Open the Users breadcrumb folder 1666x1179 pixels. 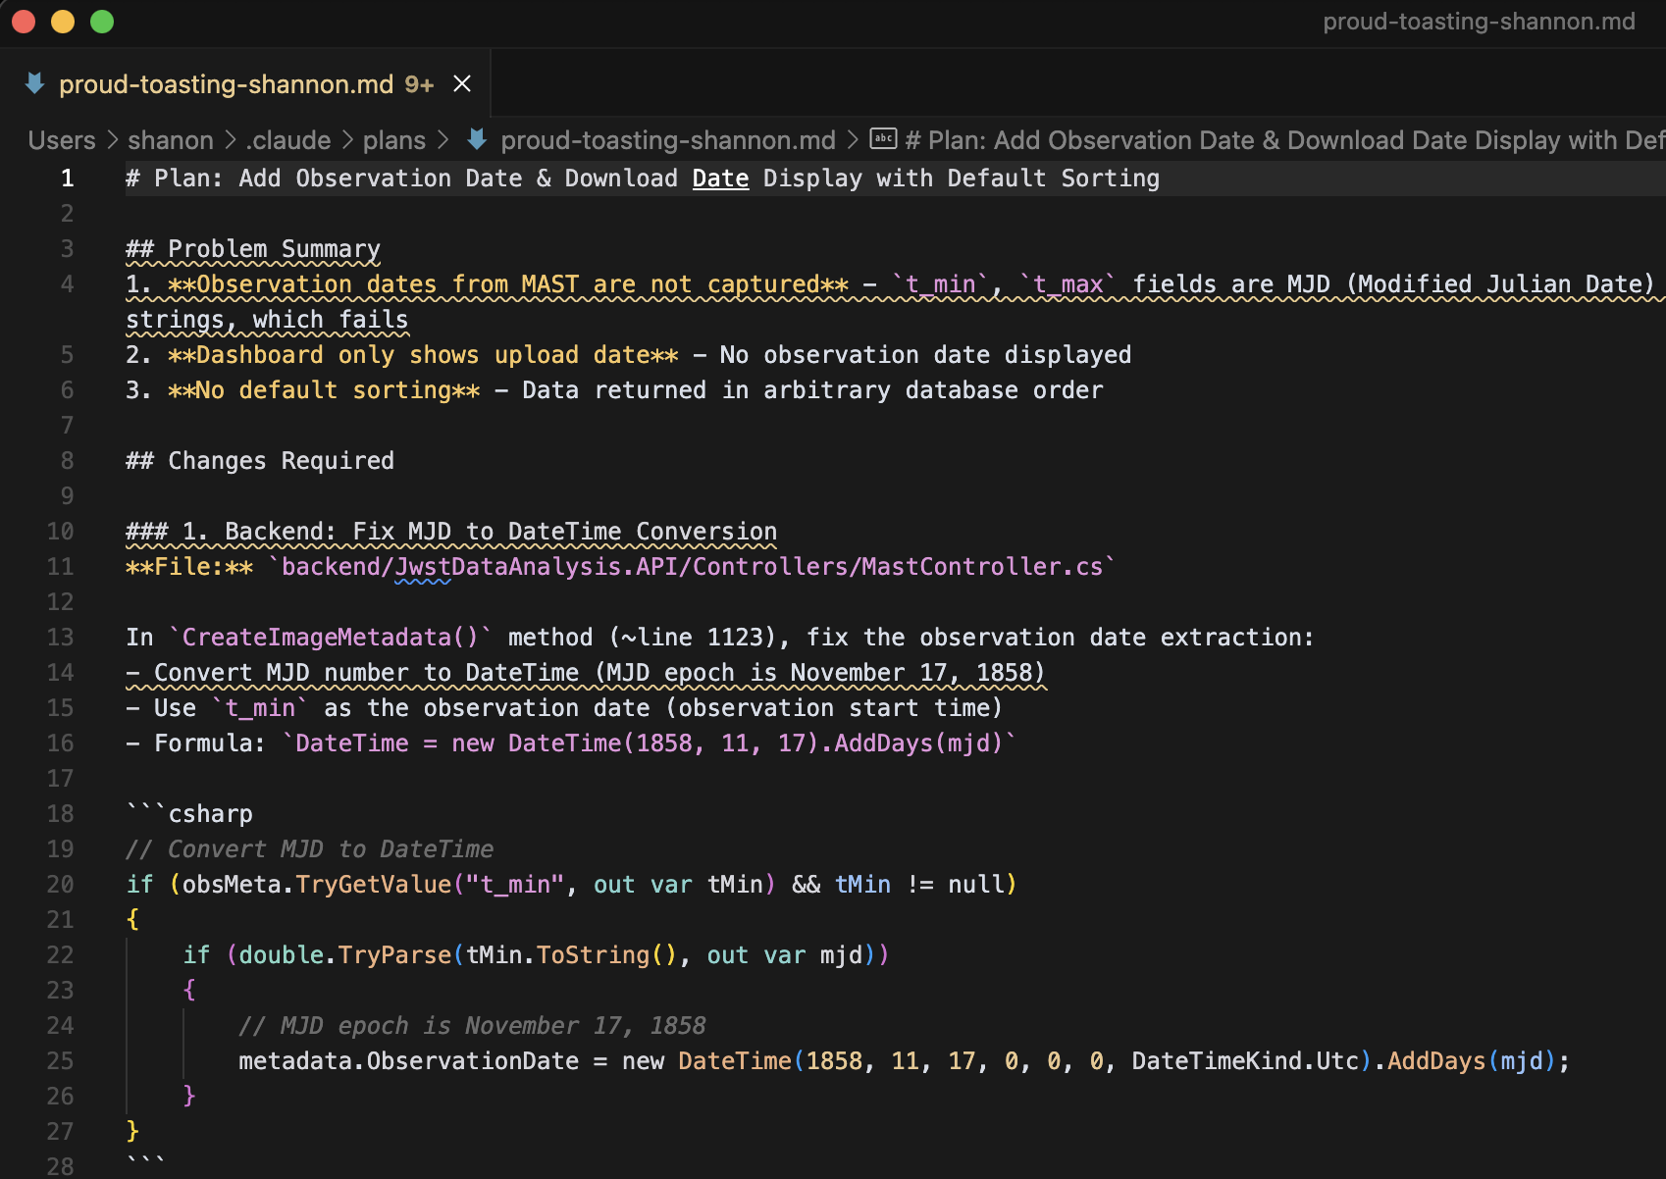[62, 140]
